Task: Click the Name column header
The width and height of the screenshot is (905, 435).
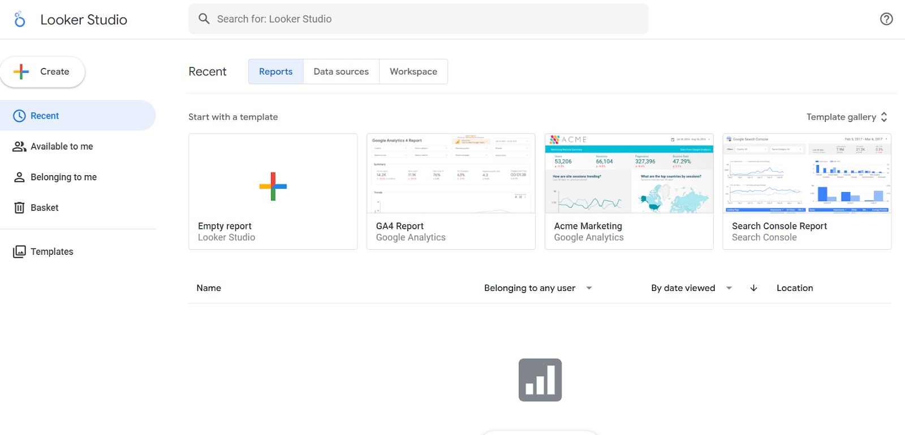Action: (209, 288)
